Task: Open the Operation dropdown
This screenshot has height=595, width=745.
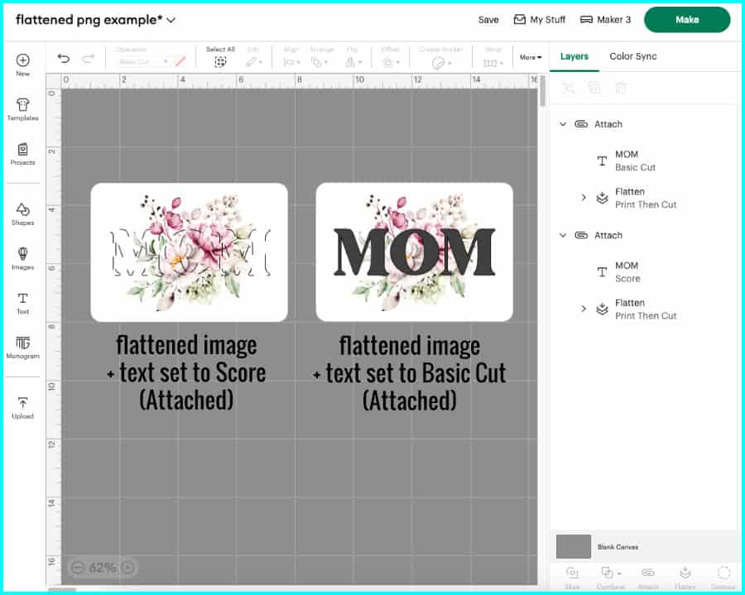Action: 143,62
